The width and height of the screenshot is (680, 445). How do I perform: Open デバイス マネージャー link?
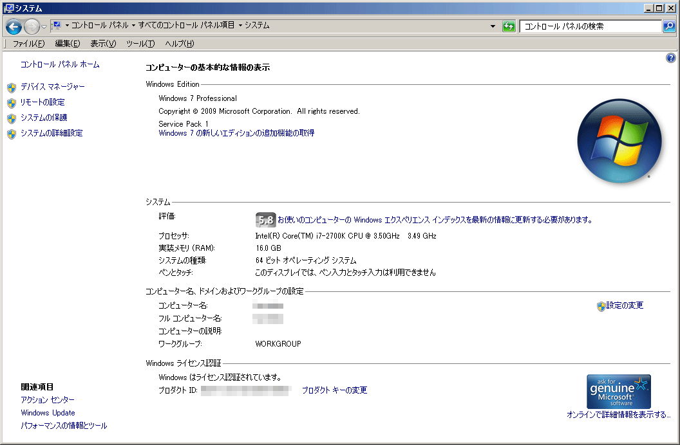click(52, 87)
